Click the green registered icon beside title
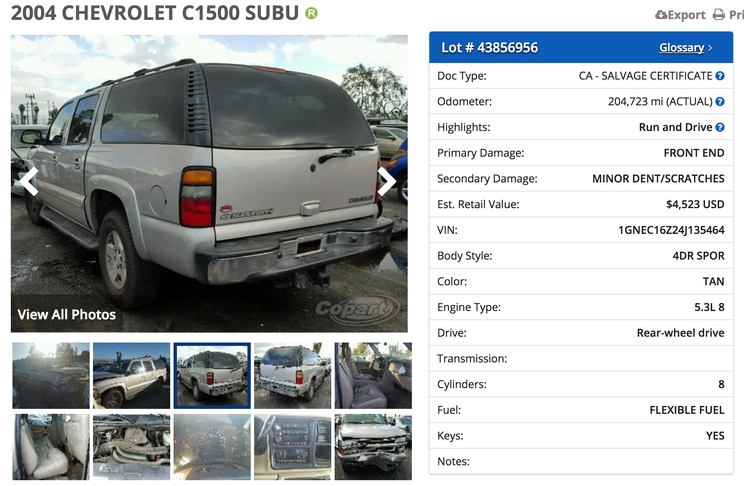Screen dimensions: 744x486 (x=311, y=13)
